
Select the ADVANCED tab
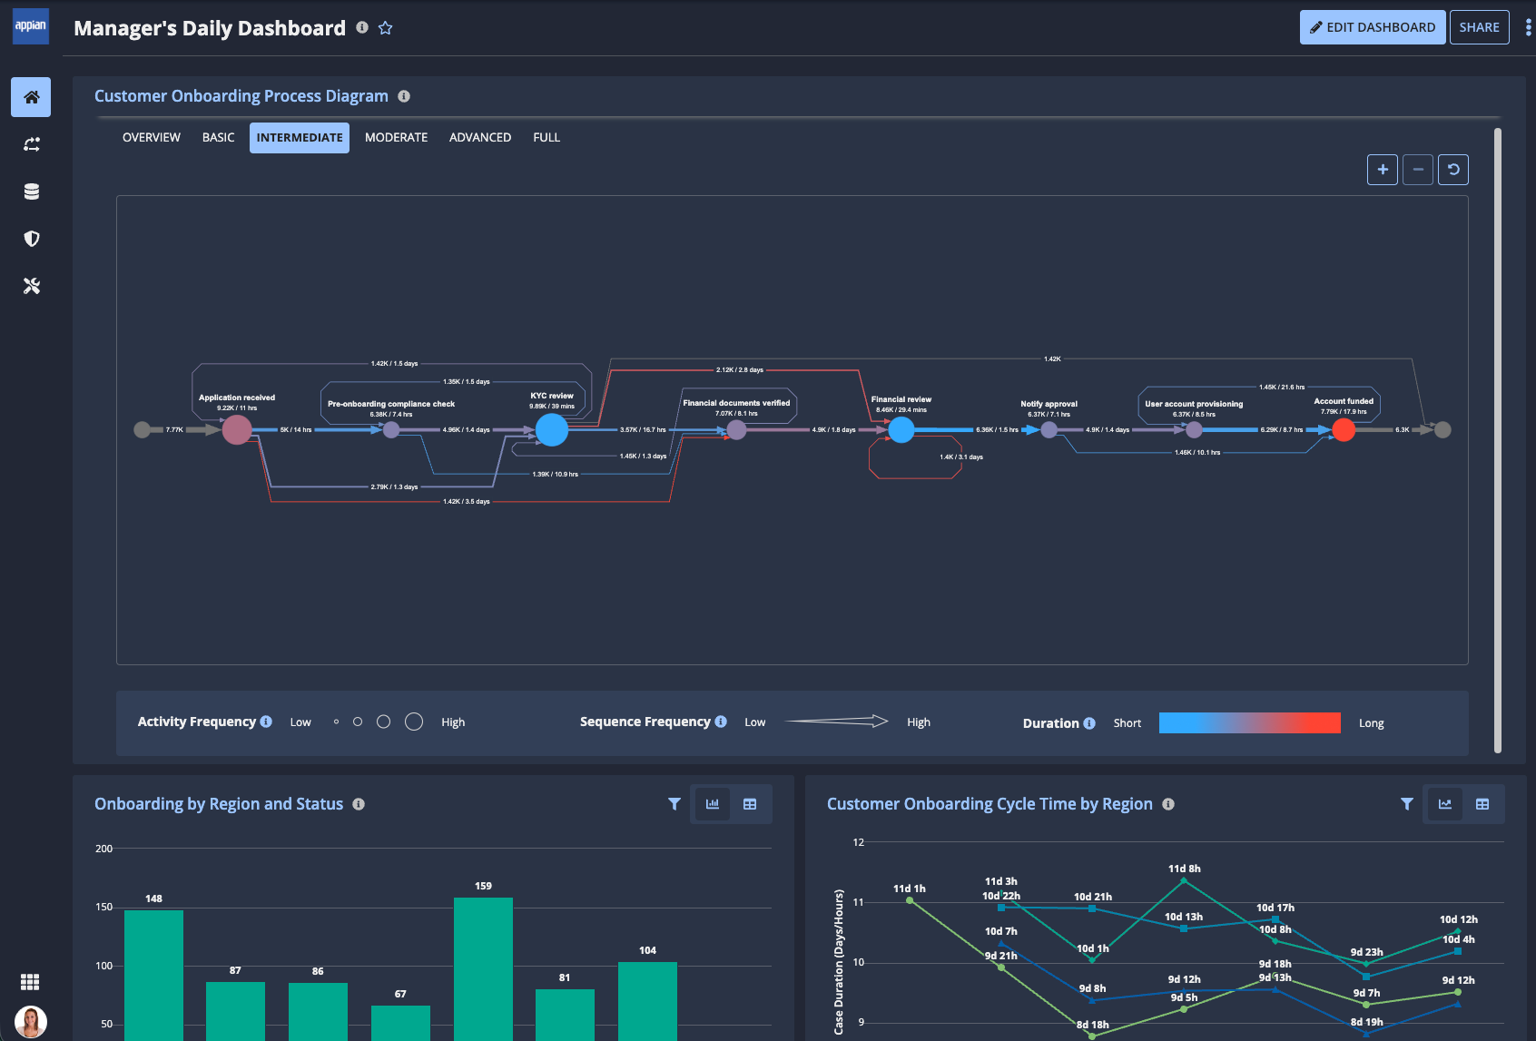coord(480,138)
